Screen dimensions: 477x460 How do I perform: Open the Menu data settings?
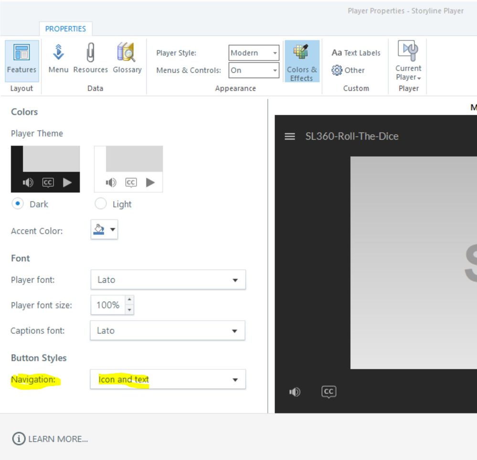(x=58, y=59)
